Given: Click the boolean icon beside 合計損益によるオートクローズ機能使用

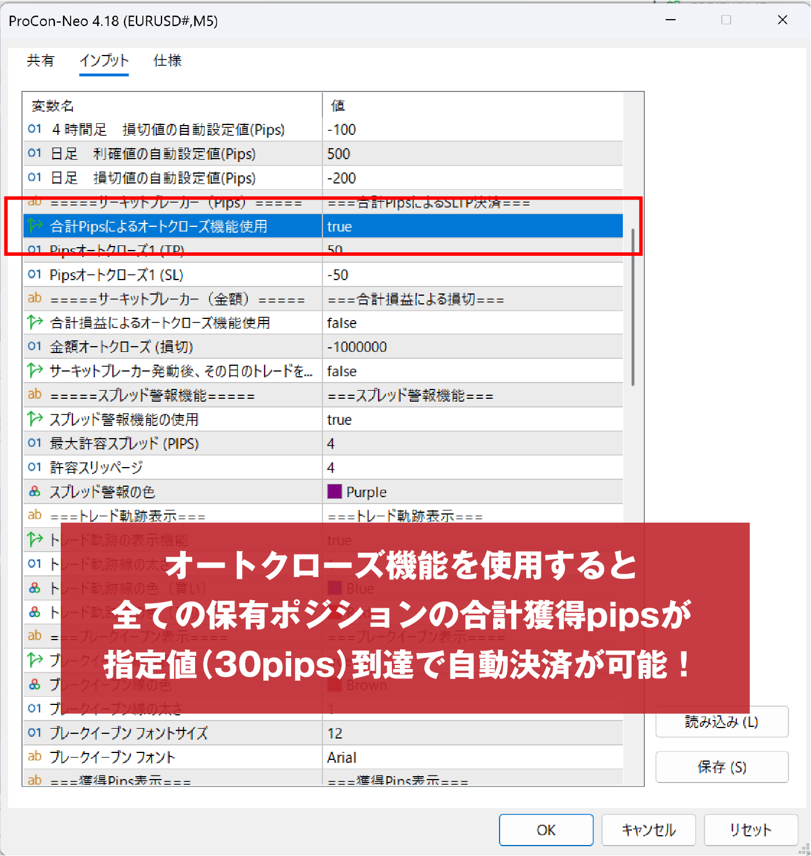Looking at the screenshot, I should click(35, 322).
